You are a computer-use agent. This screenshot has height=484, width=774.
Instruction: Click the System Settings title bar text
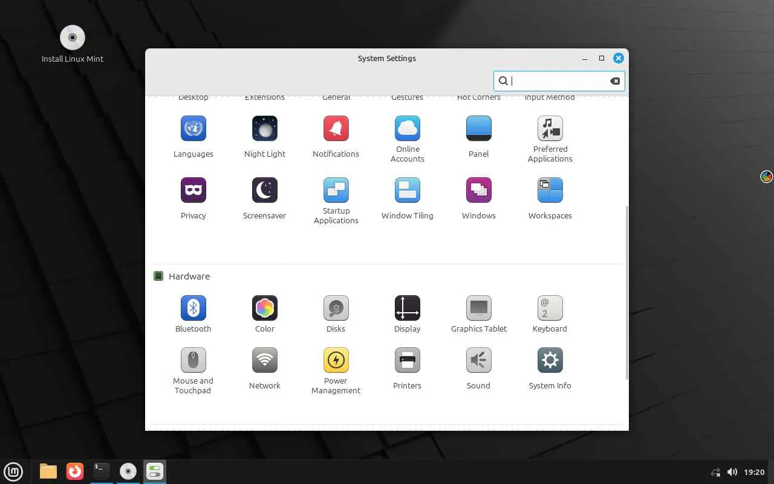[x=387, y=59]
